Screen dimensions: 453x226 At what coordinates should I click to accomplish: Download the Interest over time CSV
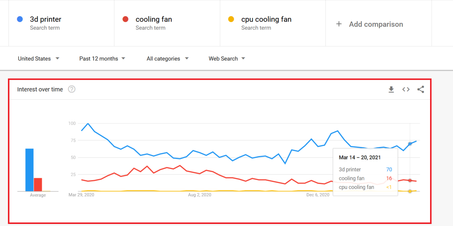click(391, 89)
